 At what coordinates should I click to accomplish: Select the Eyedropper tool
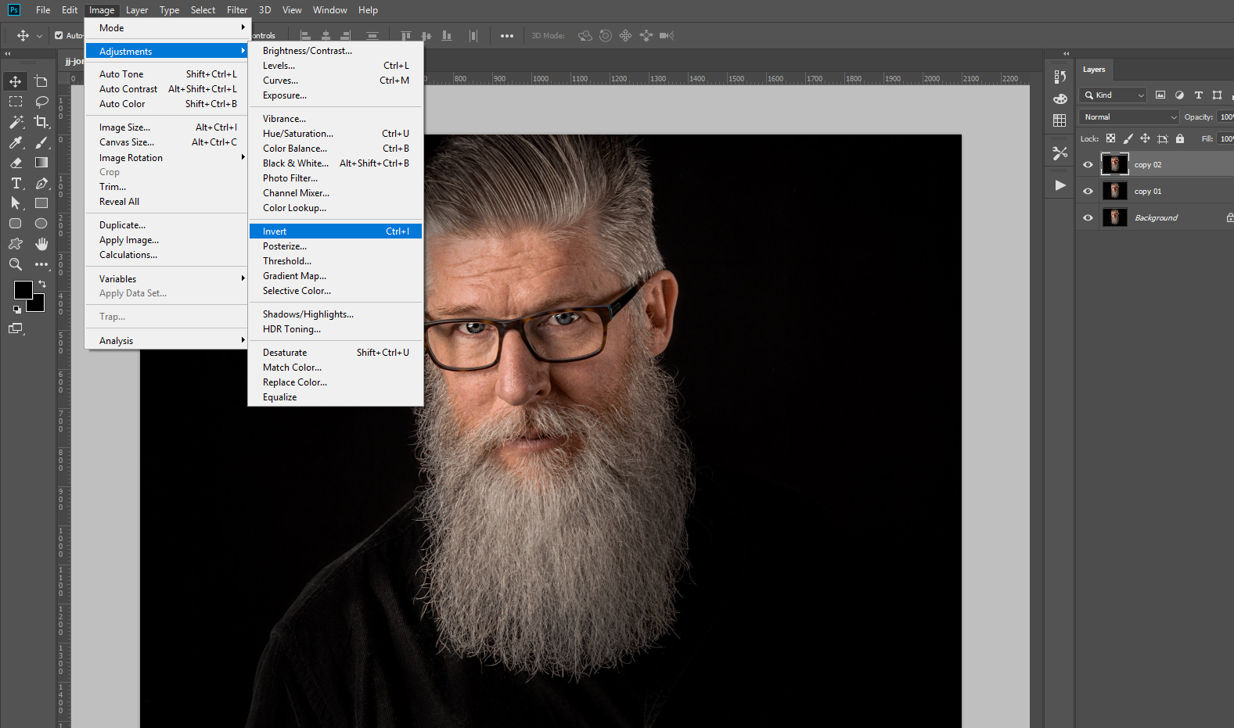point(16,142)
